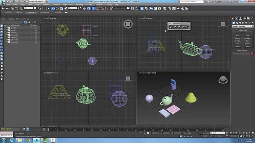
Task: Open the Curve Editor
Action: tap(155, 8)
